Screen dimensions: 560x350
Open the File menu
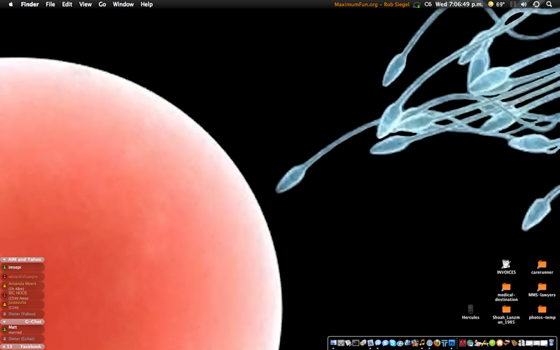point(50,4)
